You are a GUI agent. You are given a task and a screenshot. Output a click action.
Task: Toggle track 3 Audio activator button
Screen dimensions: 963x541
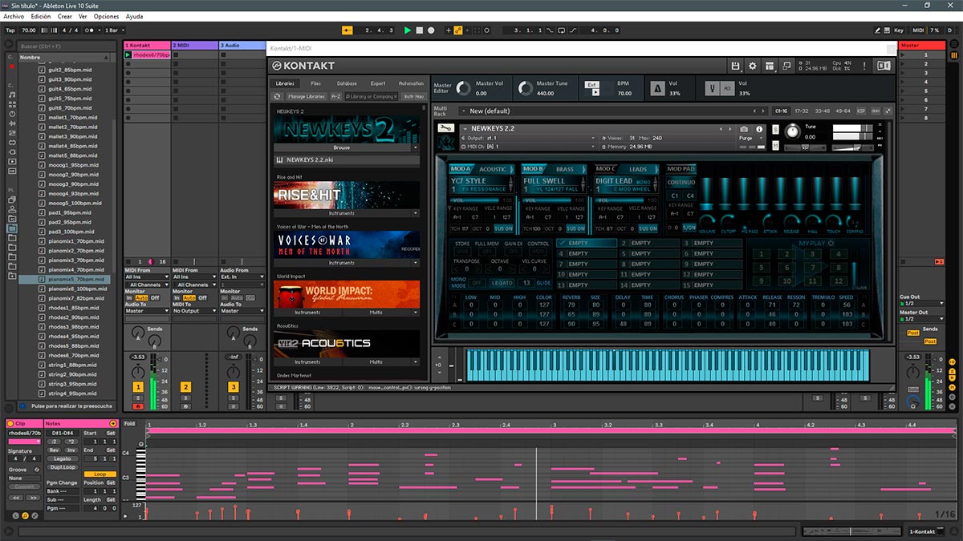pos(234,387)
